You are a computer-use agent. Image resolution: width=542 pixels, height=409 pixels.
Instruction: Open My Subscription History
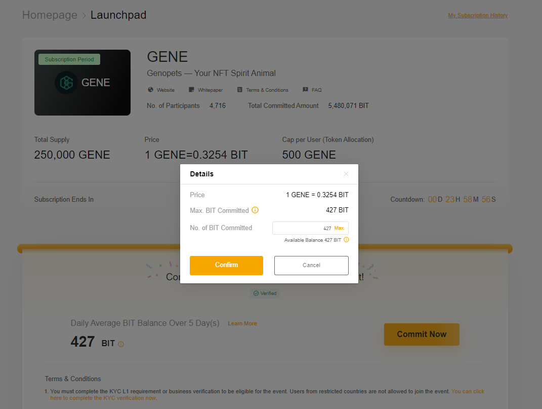(478, 15)
